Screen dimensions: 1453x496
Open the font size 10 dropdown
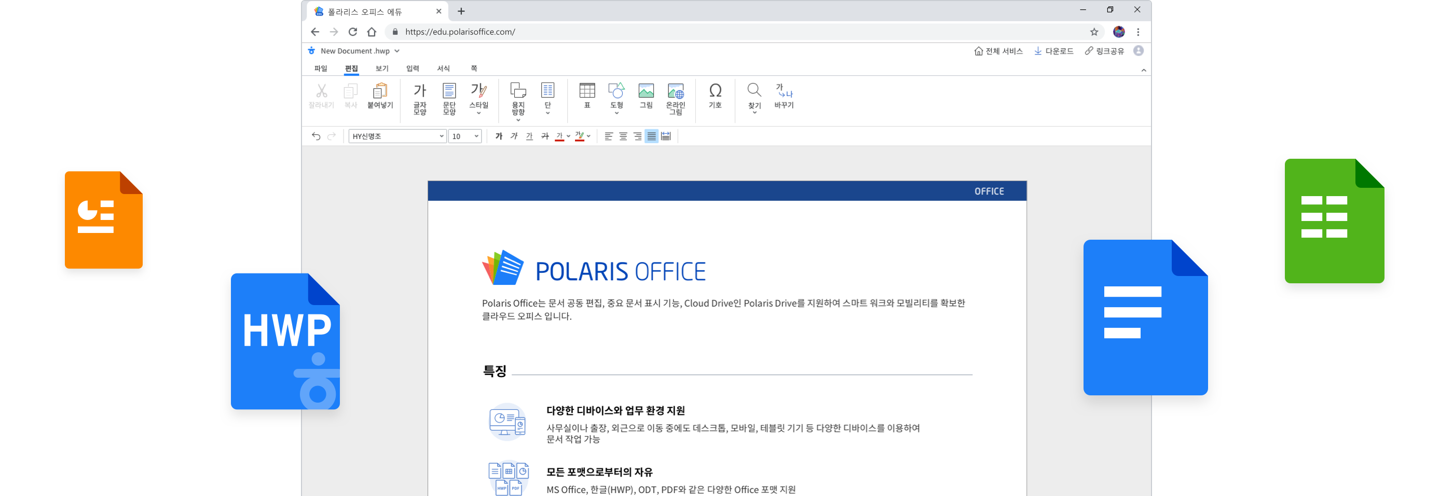click(x=465, y=136)
